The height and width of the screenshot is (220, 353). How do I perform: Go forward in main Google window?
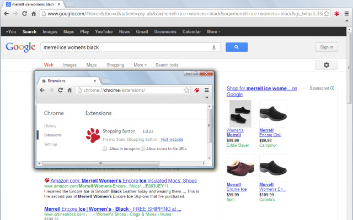pos(15,14)
